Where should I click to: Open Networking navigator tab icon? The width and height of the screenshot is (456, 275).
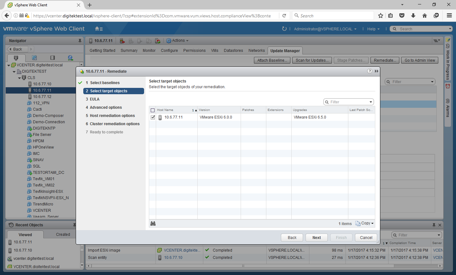tap(70, 58)
